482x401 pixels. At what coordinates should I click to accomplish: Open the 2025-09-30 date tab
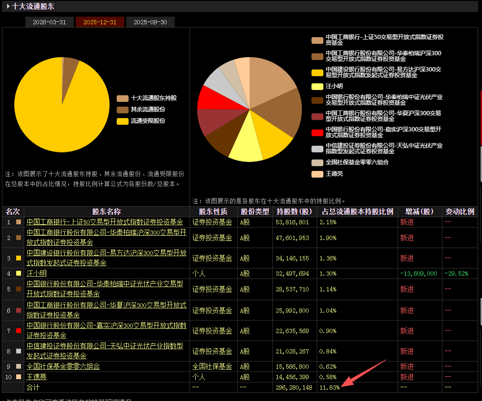point(151,22)
